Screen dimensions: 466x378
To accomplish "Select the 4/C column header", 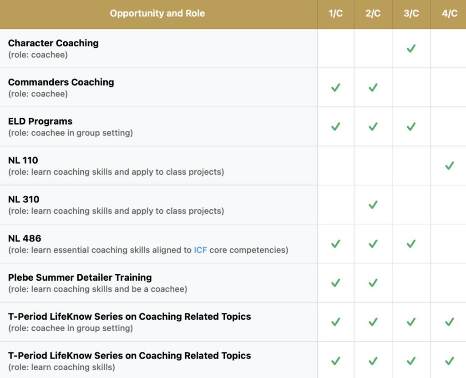I will (x=449, y=14).
